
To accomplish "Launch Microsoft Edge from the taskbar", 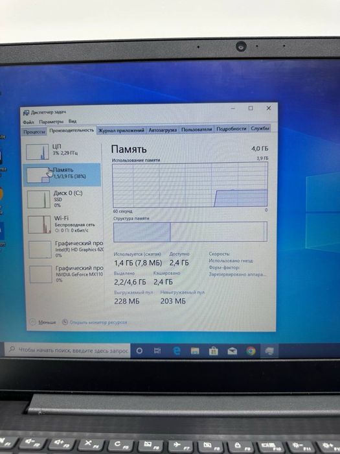I will coord(176,351).
